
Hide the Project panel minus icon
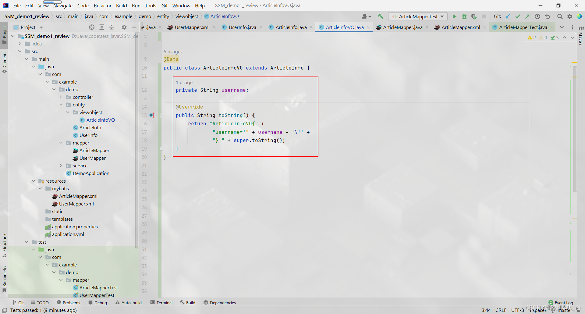[134, 27]
